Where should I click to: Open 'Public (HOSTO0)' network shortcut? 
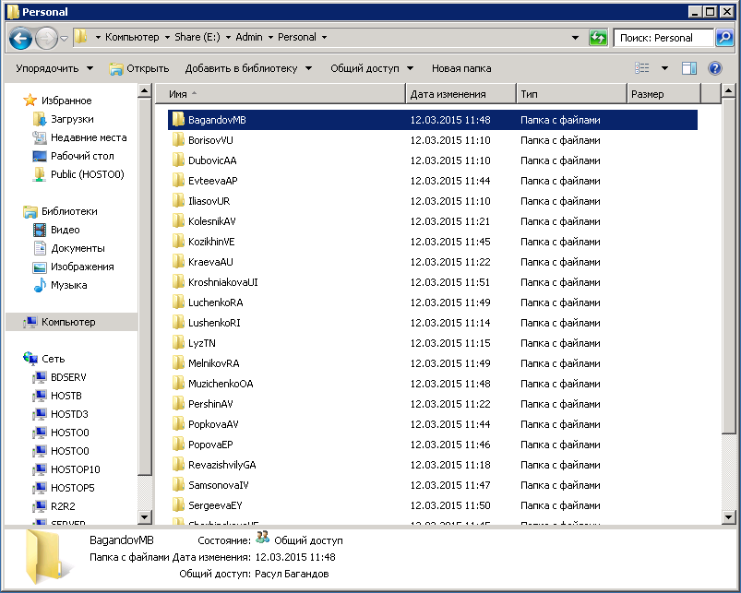tap(88, 174)
